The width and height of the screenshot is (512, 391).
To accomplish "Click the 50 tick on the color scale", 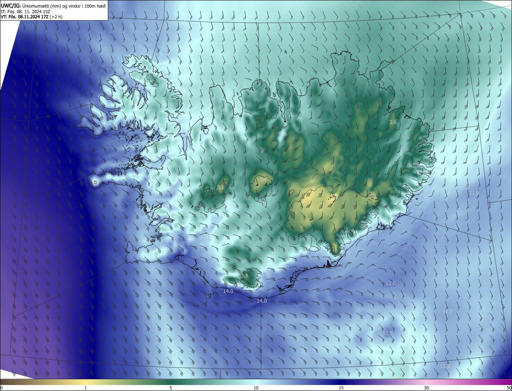I will tap(509, 388).
